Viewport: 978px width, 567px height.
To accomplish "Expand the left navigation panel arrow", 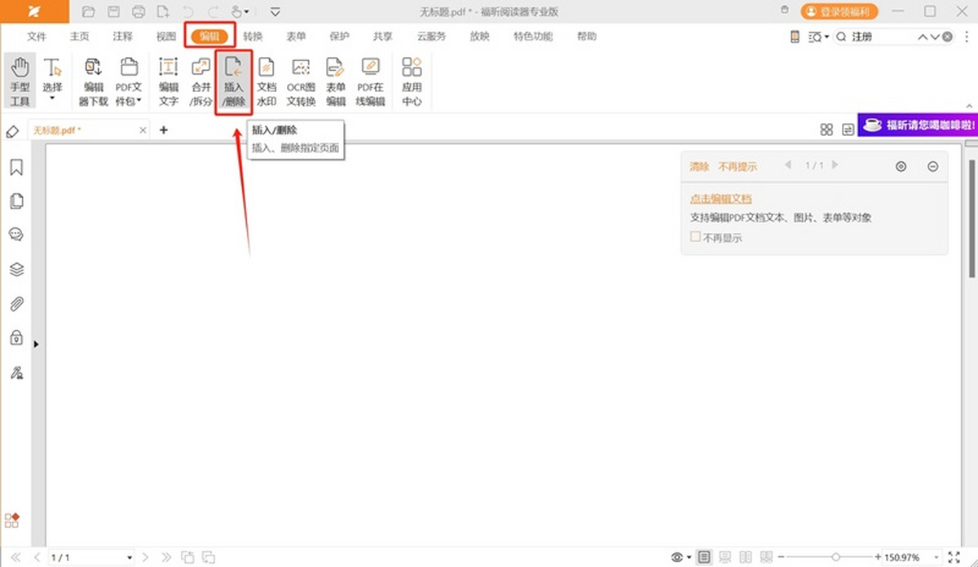I will [36, 345].
